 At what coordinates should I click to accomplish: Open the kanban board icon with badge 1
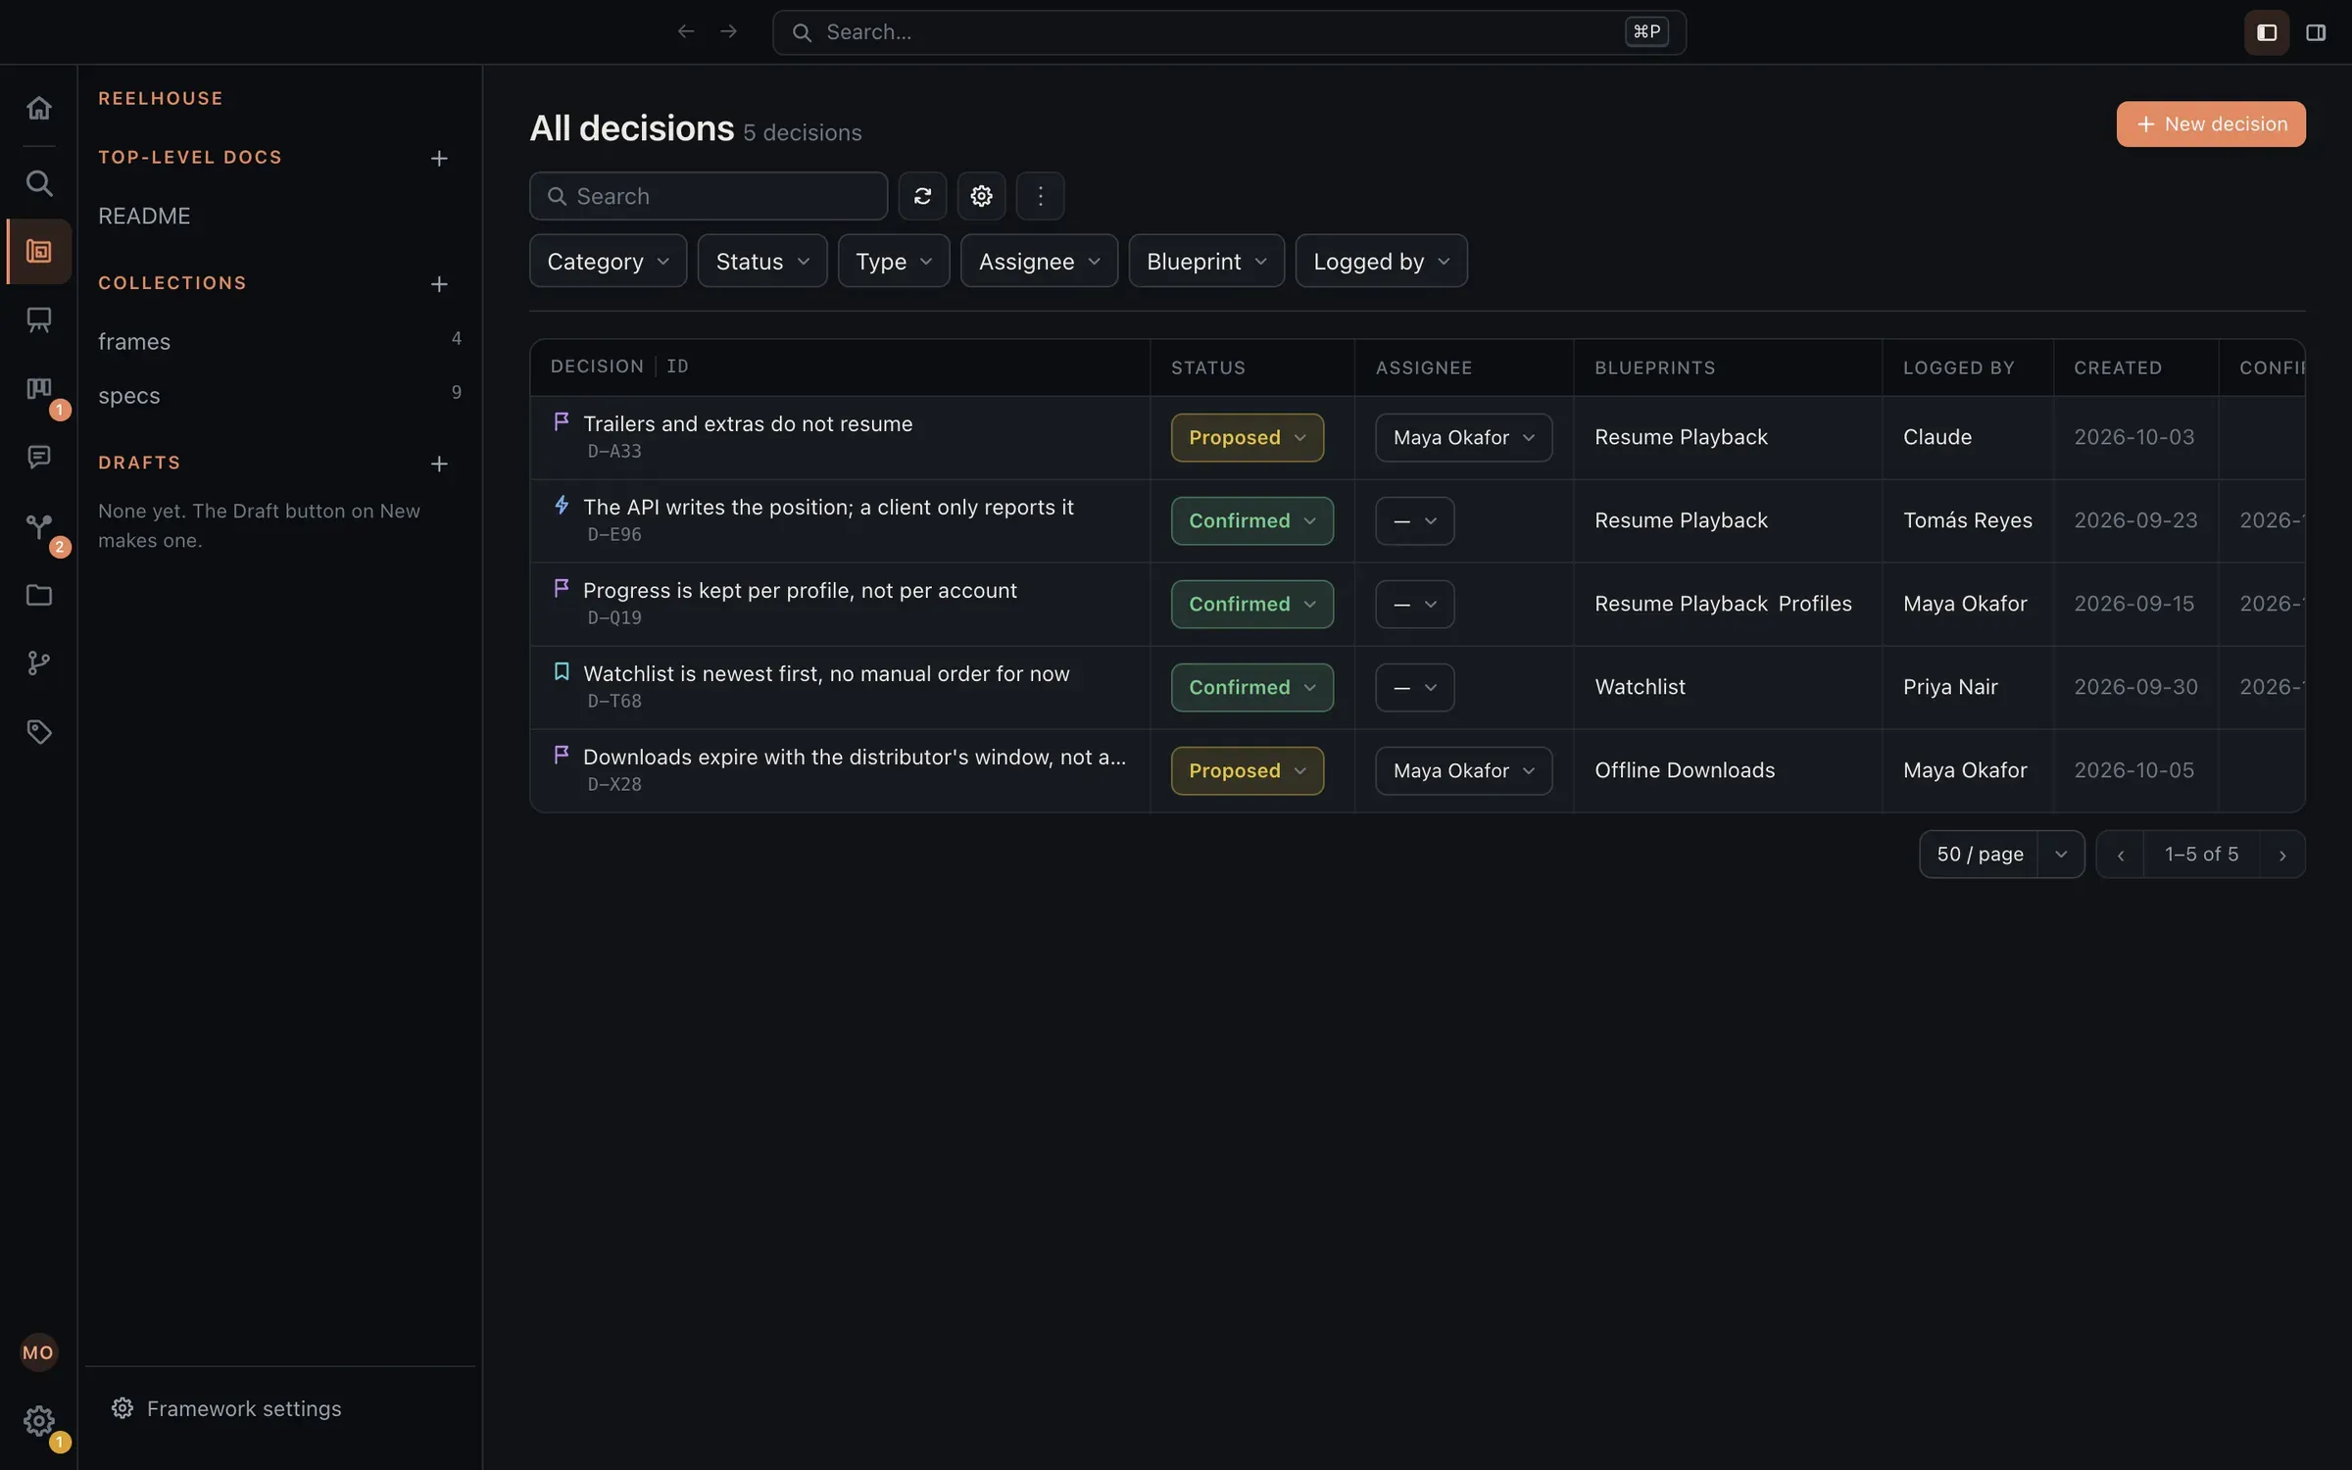[38, 390]
